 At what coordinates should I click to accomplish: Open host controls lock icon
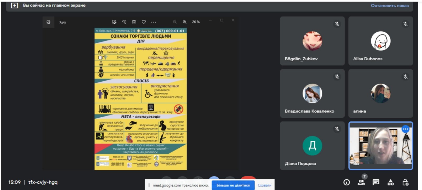405,182
